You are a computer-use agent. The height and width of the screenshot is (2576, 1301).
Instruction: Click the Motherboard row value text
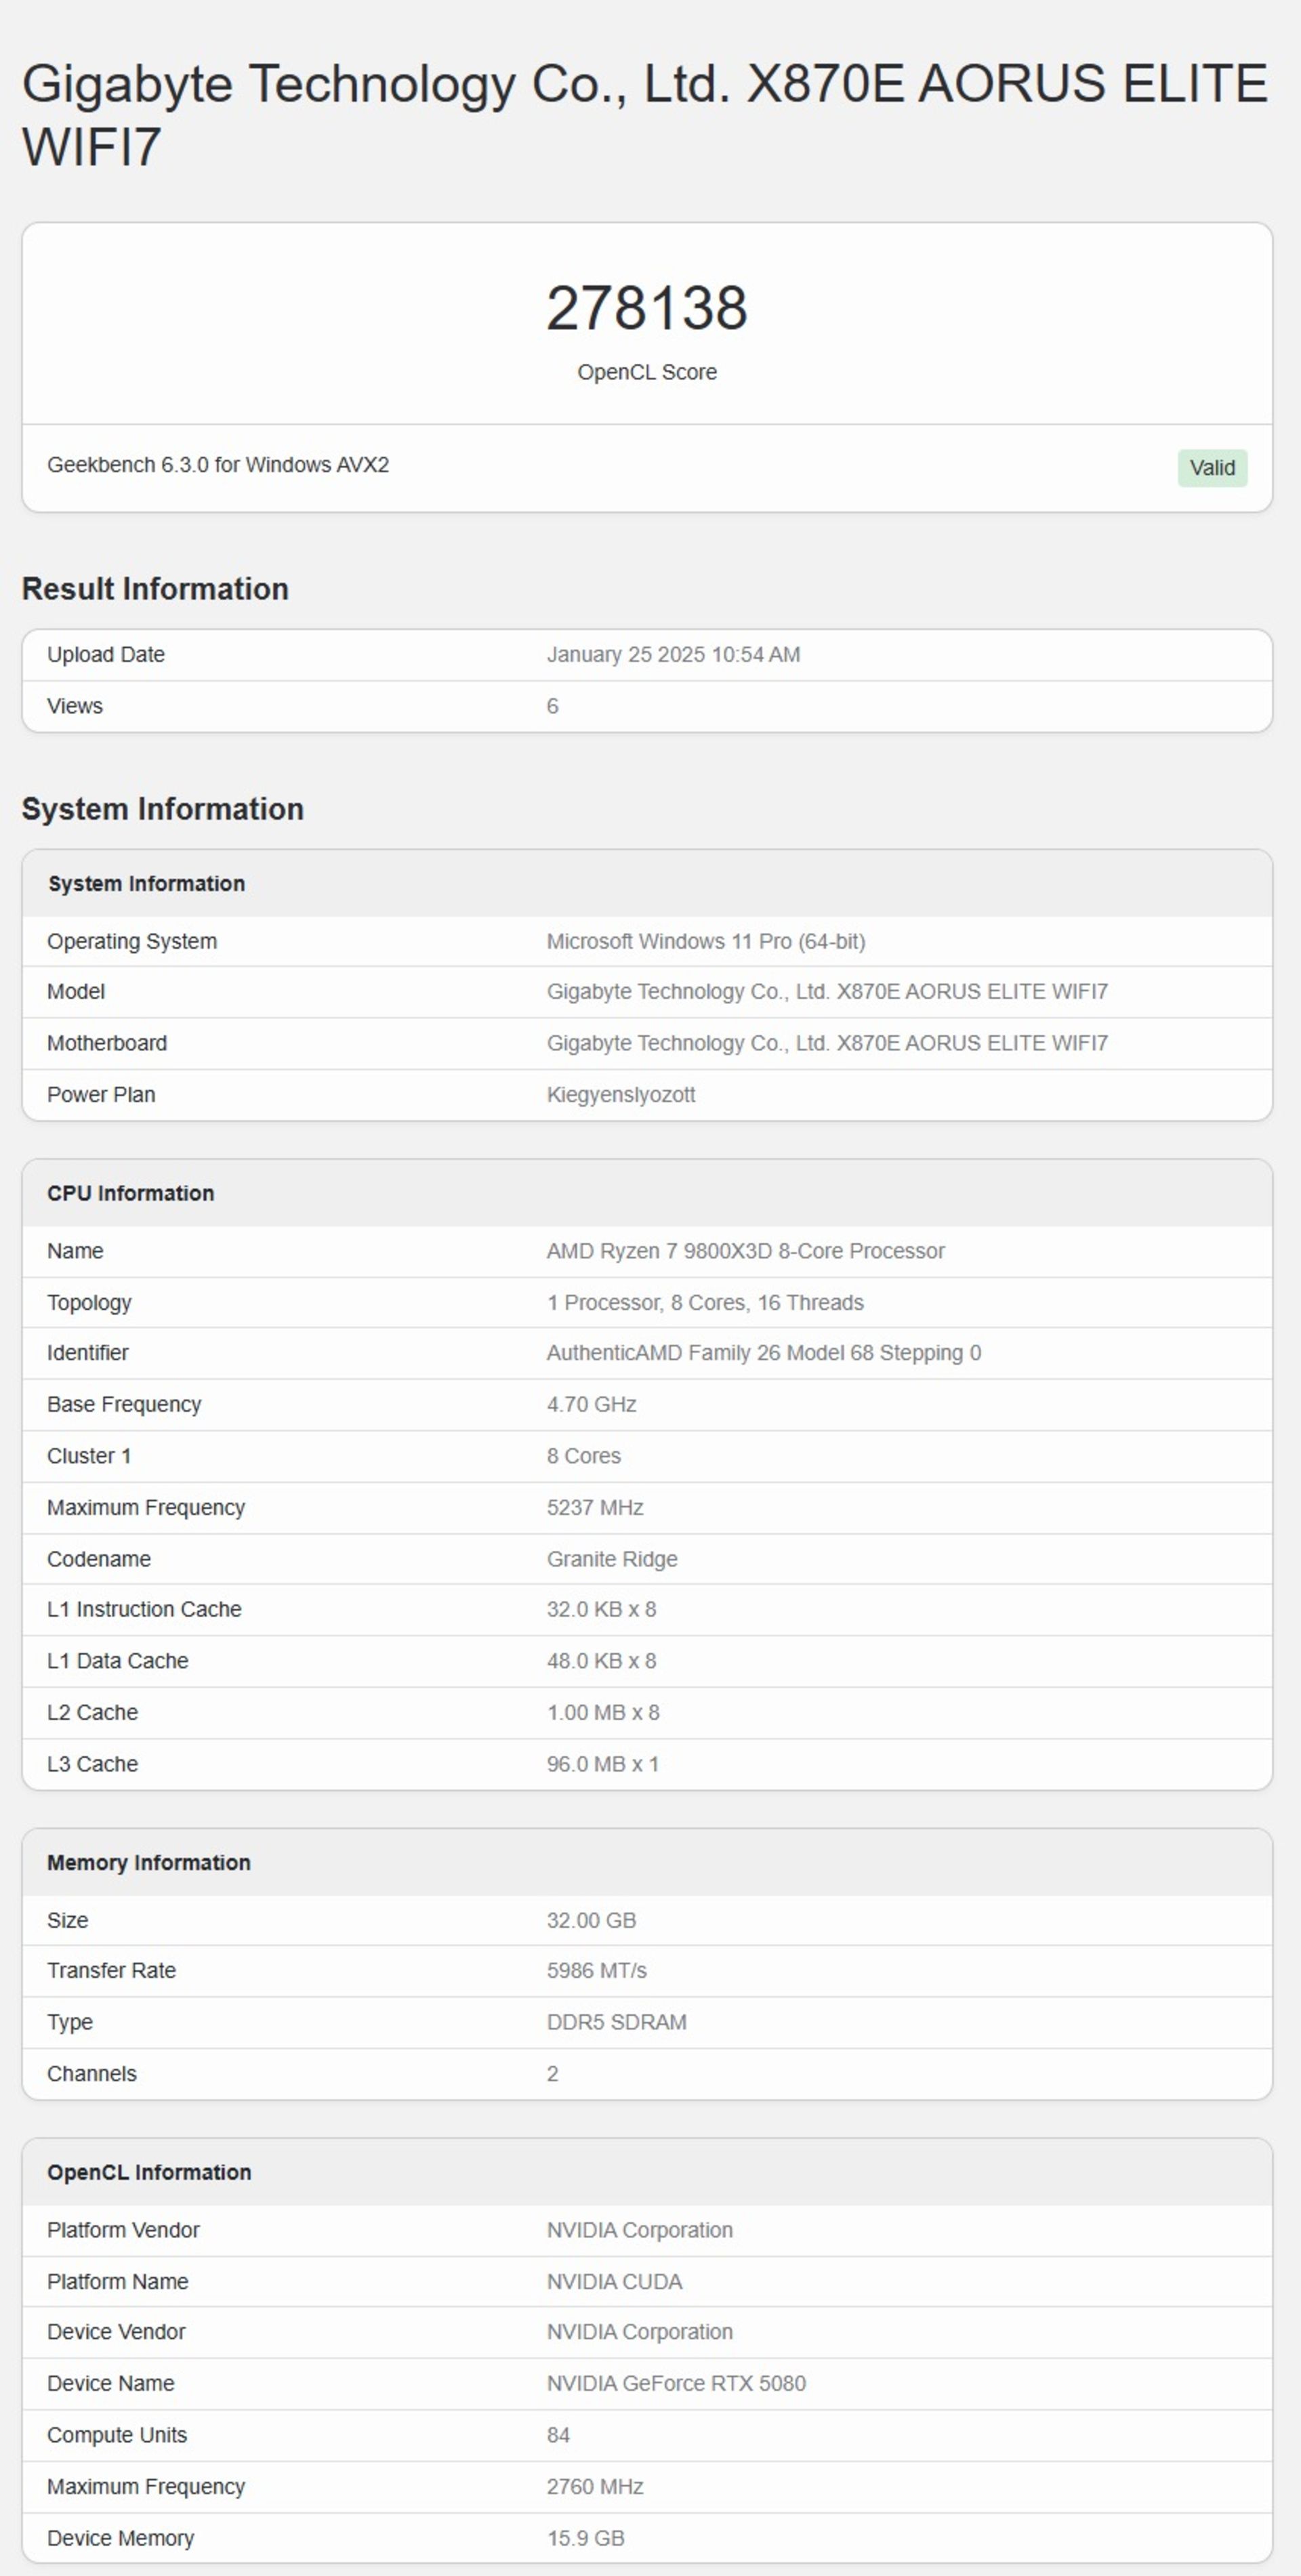[x=826, y=1044]
